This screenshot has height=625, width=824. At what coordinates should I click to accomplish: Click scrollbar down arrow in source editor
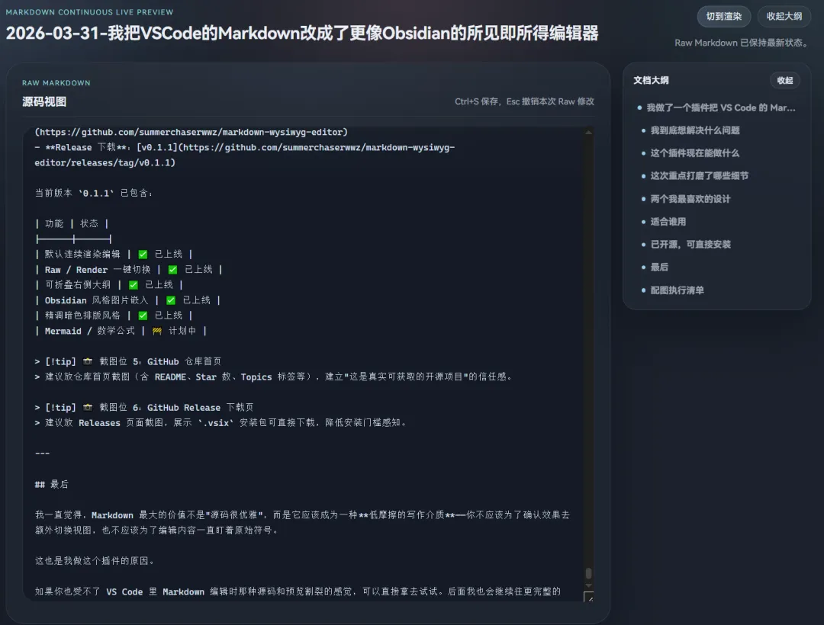pyautogui.click(x=588, y=585)
